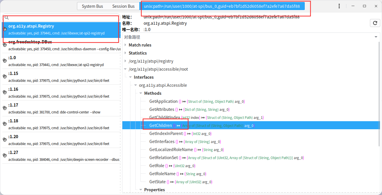Expand the /org/a11y/atspi/registry object path
Image resolution: width=382 pixels, height=195 pixels.
click(125, 61)
